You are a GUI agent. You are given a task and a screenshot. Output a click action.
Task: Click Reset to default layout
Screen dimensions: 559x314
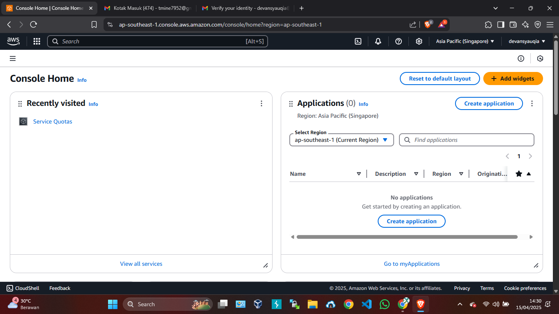(x=440, y=78)
